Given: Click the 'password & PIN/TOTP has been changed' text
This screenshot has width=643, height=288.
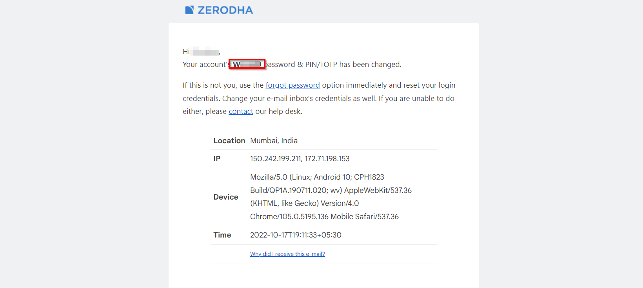Looking at the screenshot, I should [334, 65].
